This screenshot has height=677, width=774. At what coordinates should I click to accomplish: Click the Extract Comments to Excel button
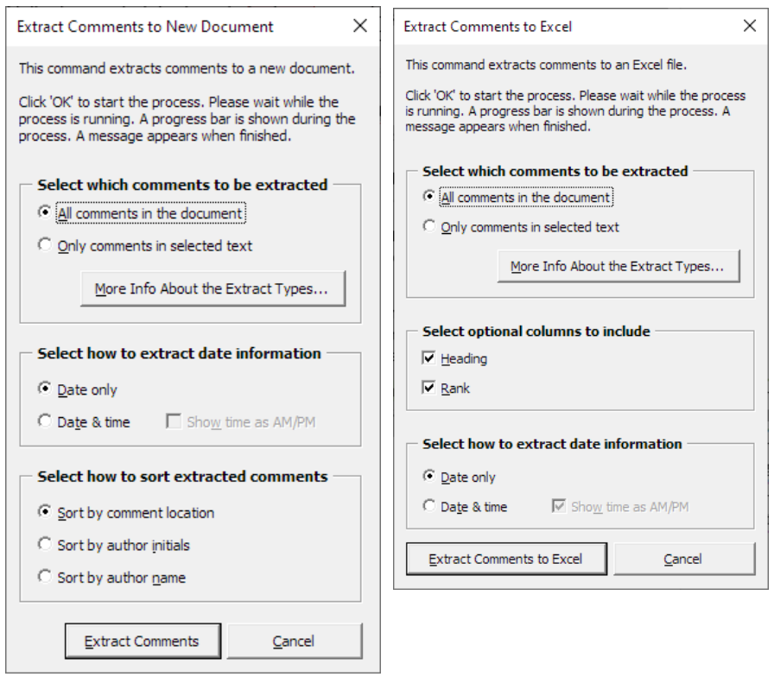tap(506, 559)
